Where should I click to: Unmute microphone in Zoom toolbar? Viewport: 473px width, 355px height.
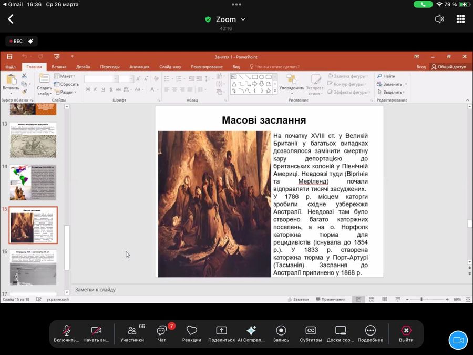pos(66,333)
